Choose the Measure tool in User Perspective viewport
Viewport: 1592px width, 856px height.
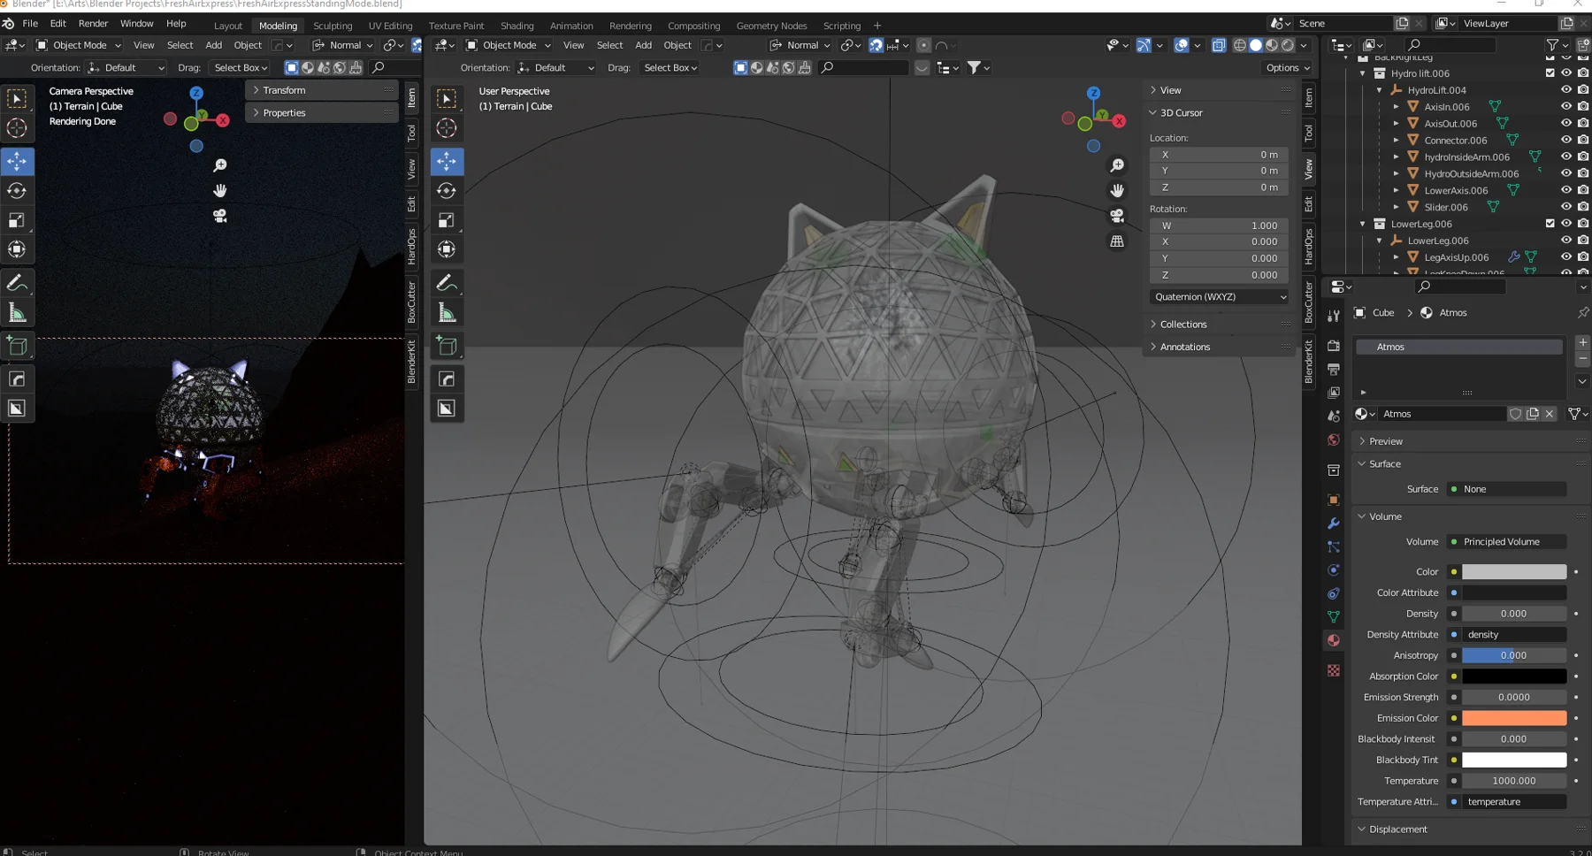click(x=447, y=313)
